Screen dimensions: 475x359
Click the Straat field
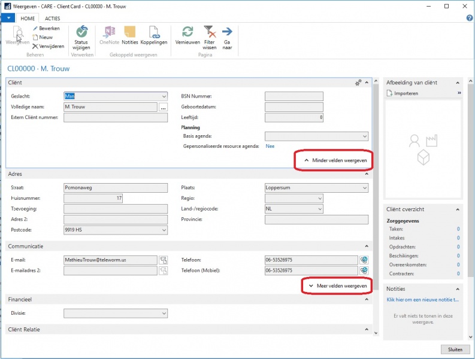click(116, 188)
